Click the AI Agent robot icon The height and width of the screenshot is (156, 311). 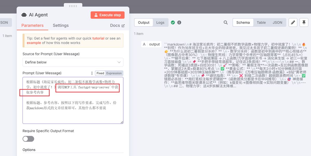(24, 15)
